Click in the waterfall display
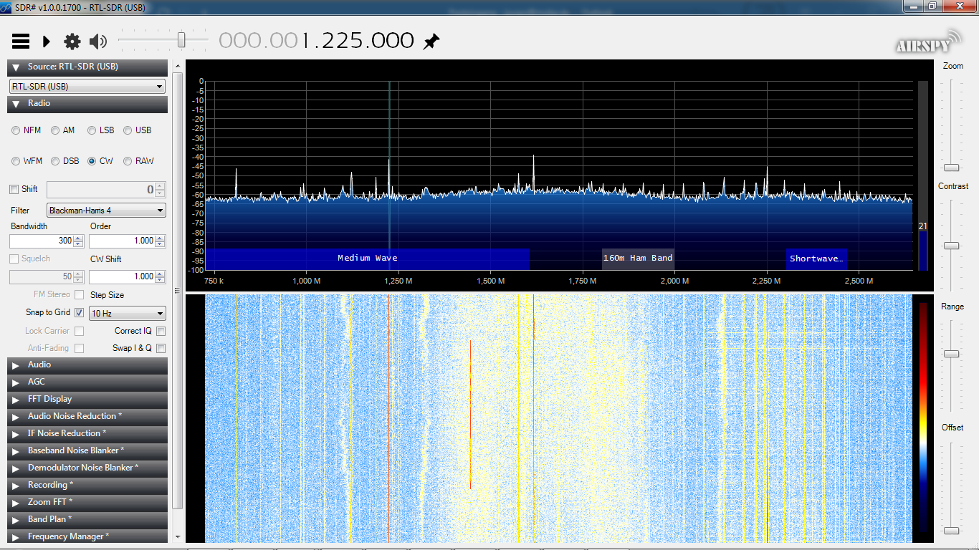The image size is (979, 550). 558,418
